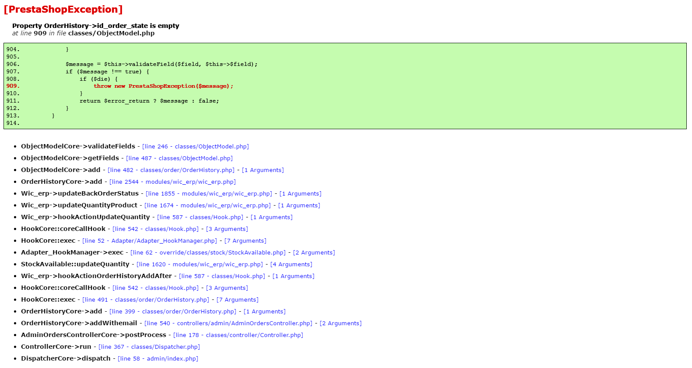Show 2 Arguments for OrderHistoryCore->addWithemail

341,323
